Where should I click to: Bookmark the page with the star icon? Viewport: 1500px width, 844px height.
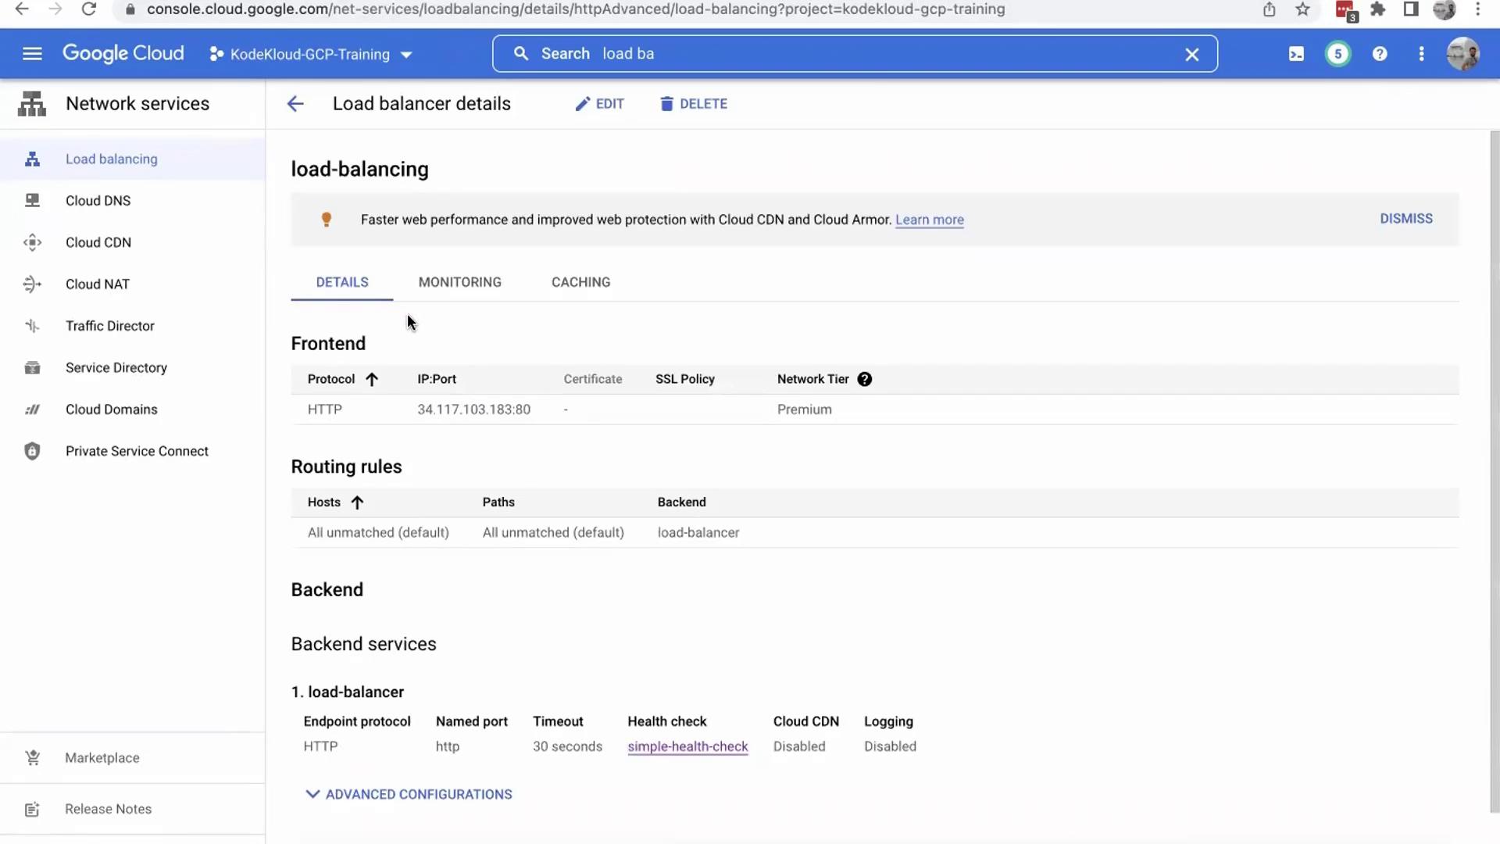(x=1302, y=9)
